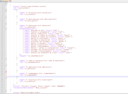Viewport: 128px width, 94px height.
Task: Collapse the predefinedChoices fold marker at line 17
Action: (x=6, y=29)
